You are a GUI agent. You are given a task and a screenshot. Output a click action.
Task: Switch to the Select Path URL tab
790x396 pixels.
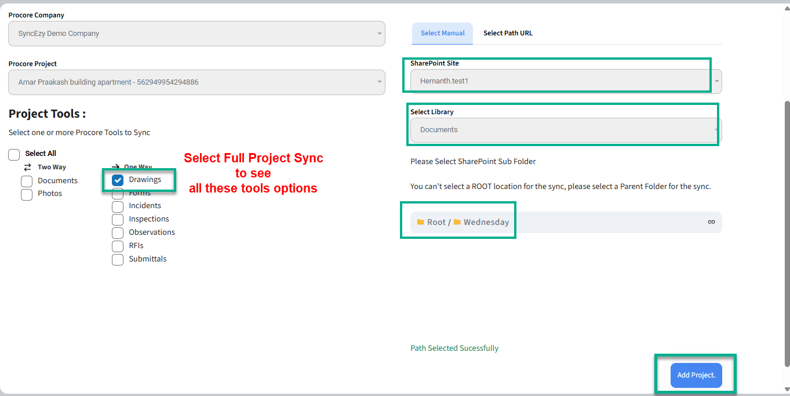click(x=508, y=34)
